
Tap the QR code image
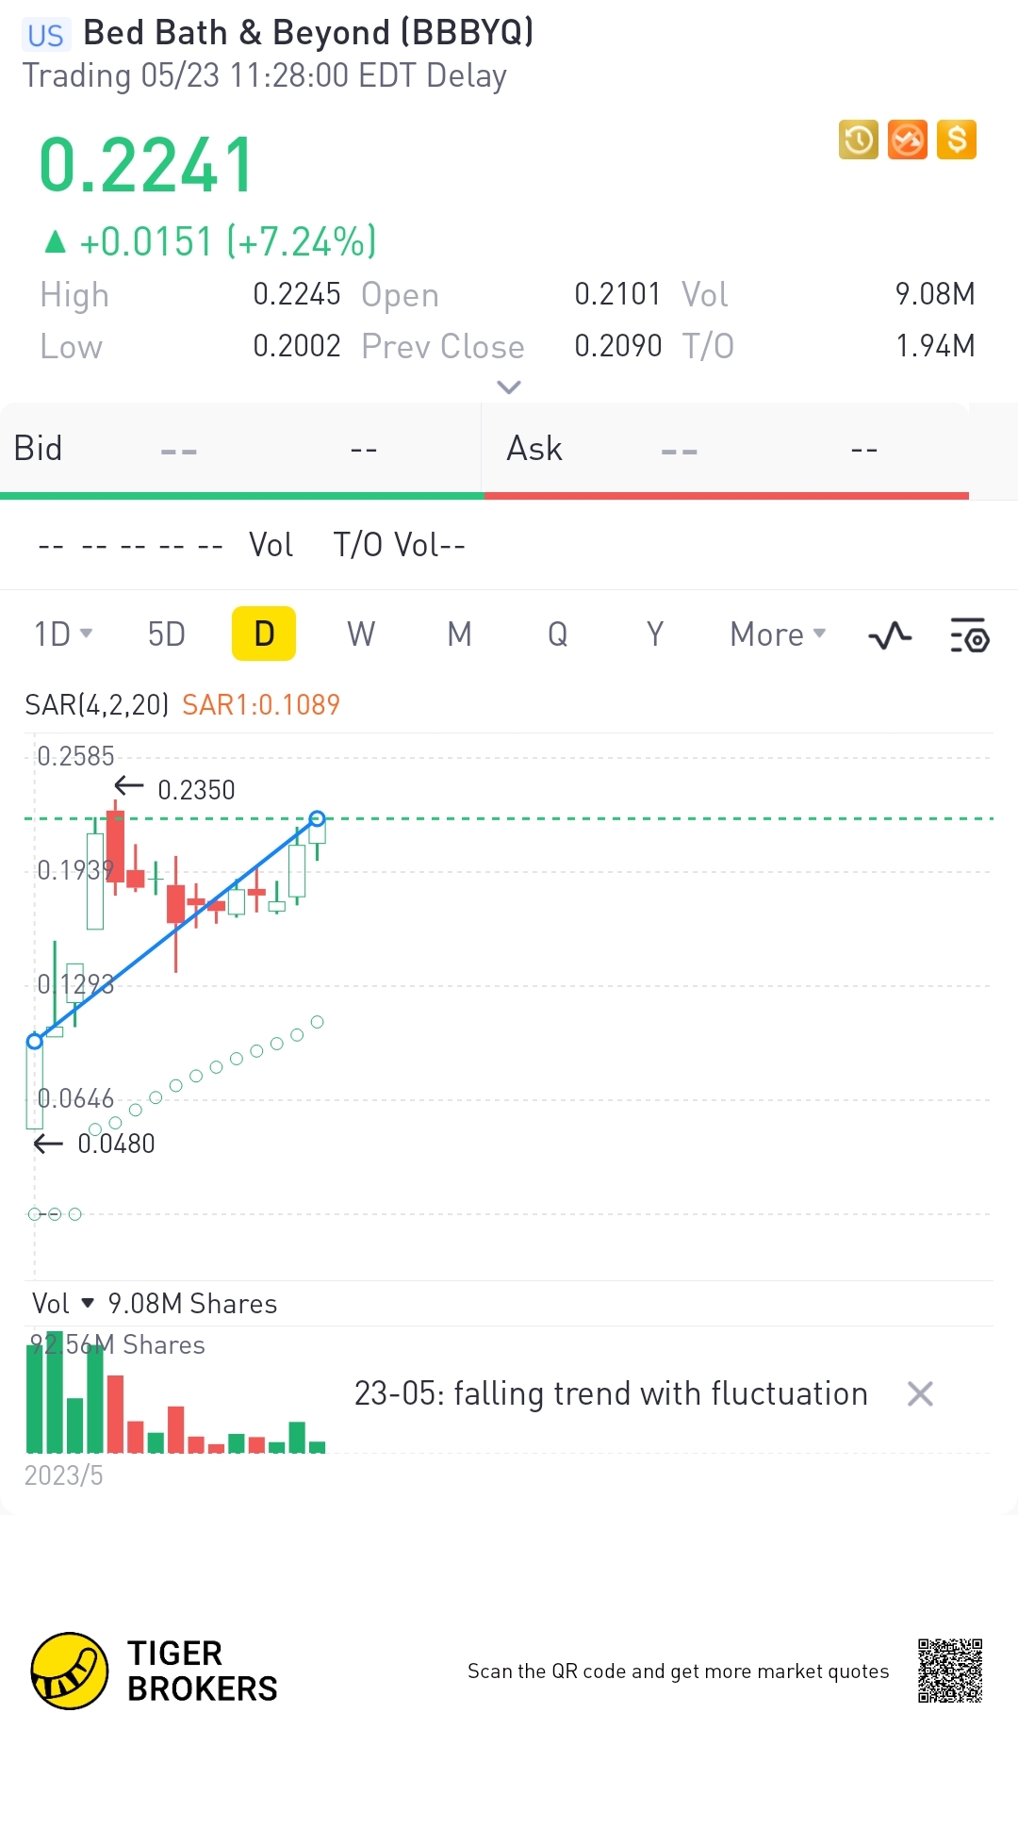pos(950,1671)
